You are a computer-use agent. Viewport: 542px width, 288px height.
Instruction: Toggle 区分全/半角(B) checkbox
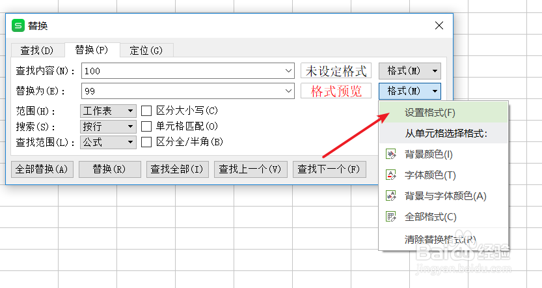coord(146,142)
